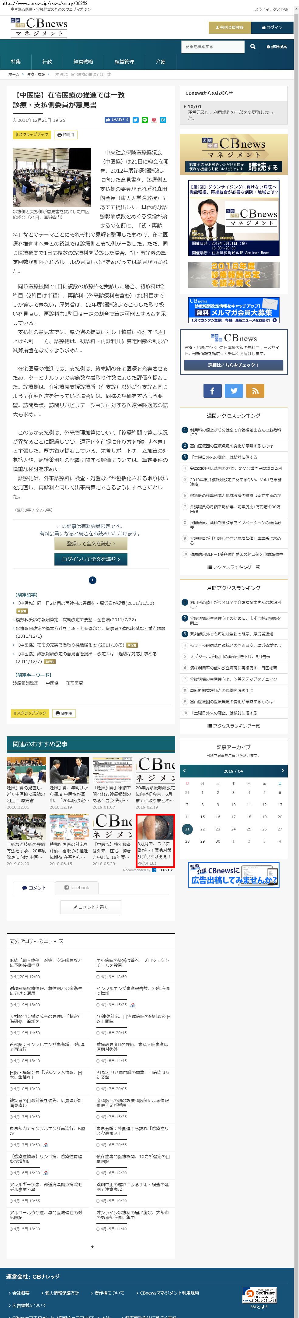The height and width of the screenshot is (1318, 299).
Task: Click 登録して全文を読む button
Action: 91,543
